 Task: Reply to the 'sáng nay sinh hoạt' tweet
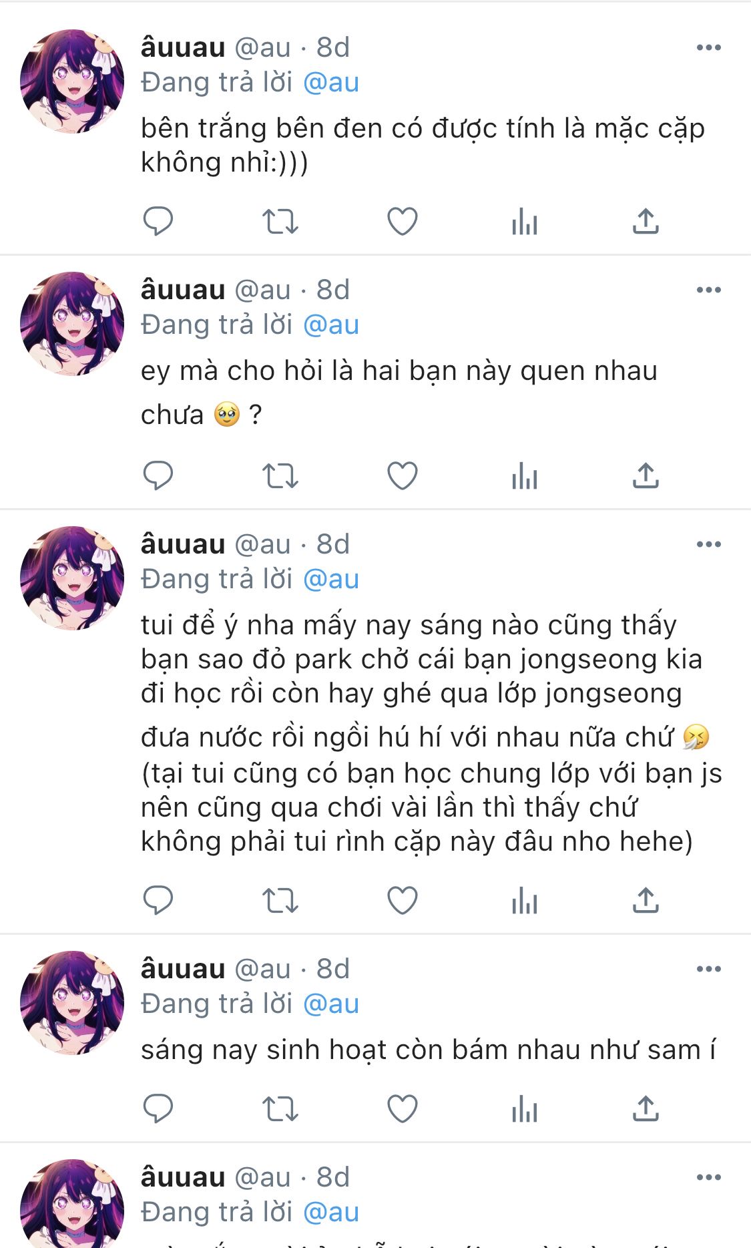pyautogui.click(x=158, y=1109)
